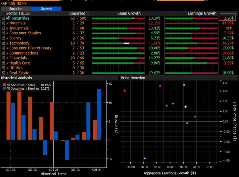Click the blue Earnings legend swatch
Image resolution: width=239 pixels, height=177 pixels.
pos(5,88)
